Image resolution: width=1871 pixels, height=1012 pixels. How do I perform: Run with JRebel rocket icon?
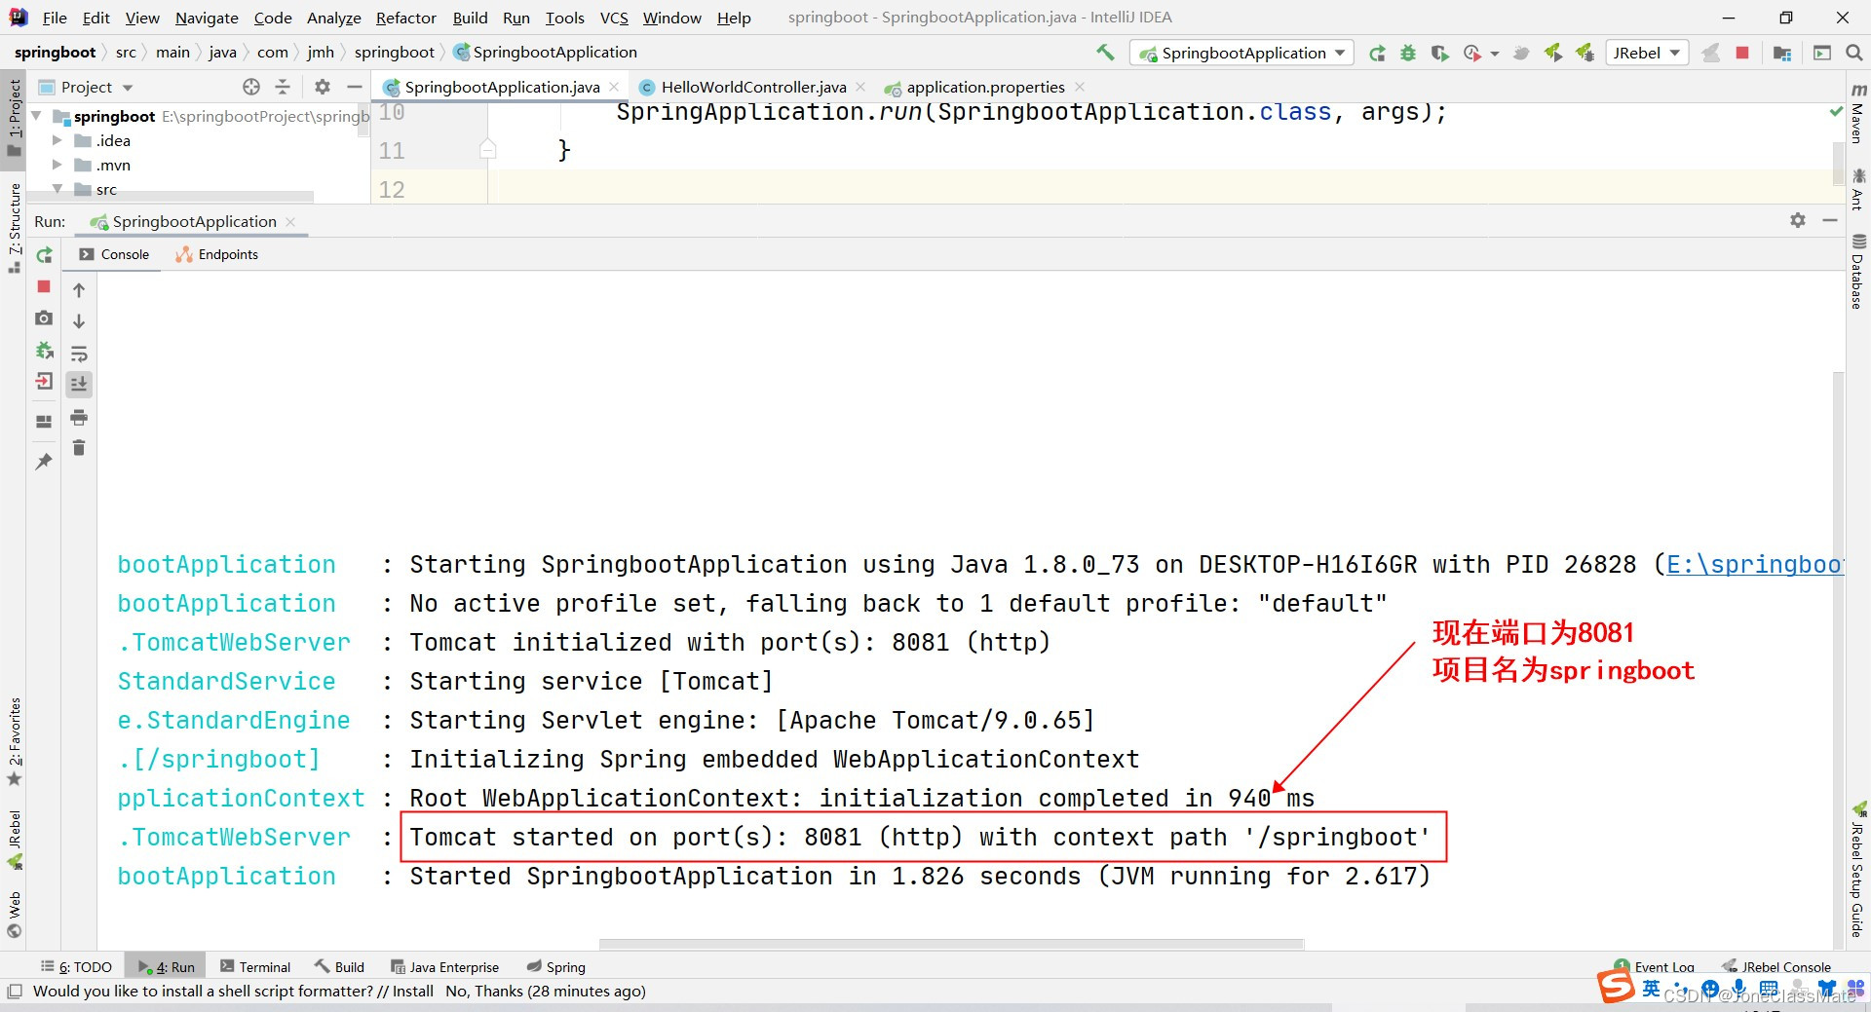click(x=1553, y=53)
